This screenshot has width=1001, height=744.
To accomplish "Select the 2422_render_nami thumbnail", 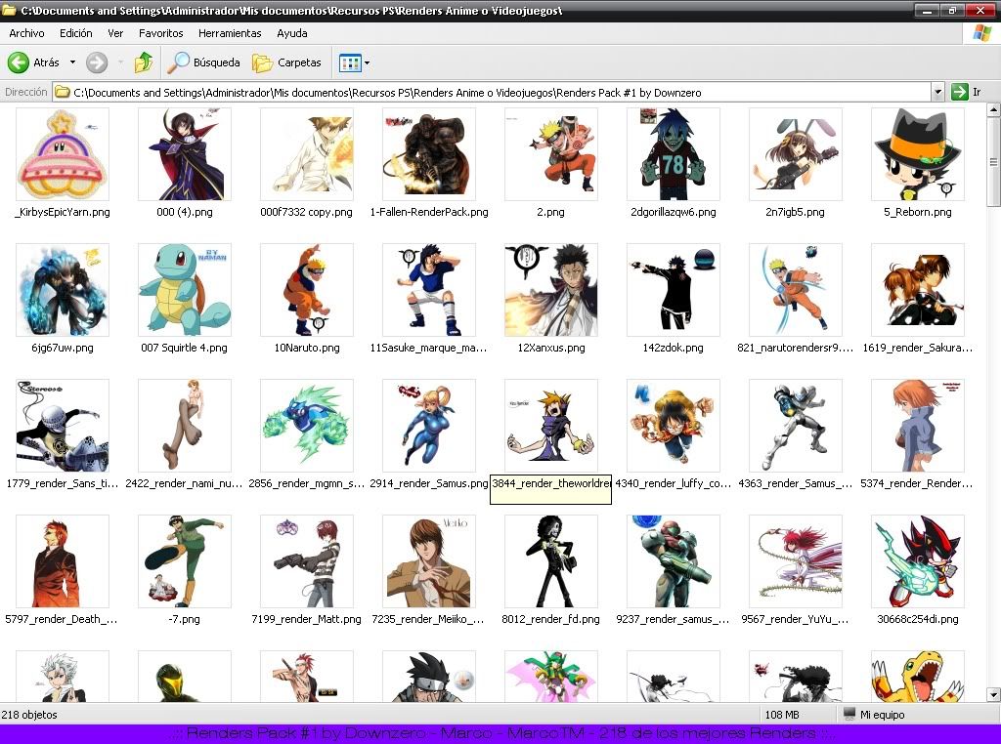I will (x=185, y=426).
